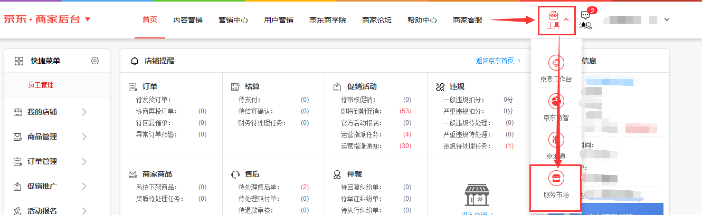
Task: Click the 异常订单预警 row
Action: click(171, 134)
